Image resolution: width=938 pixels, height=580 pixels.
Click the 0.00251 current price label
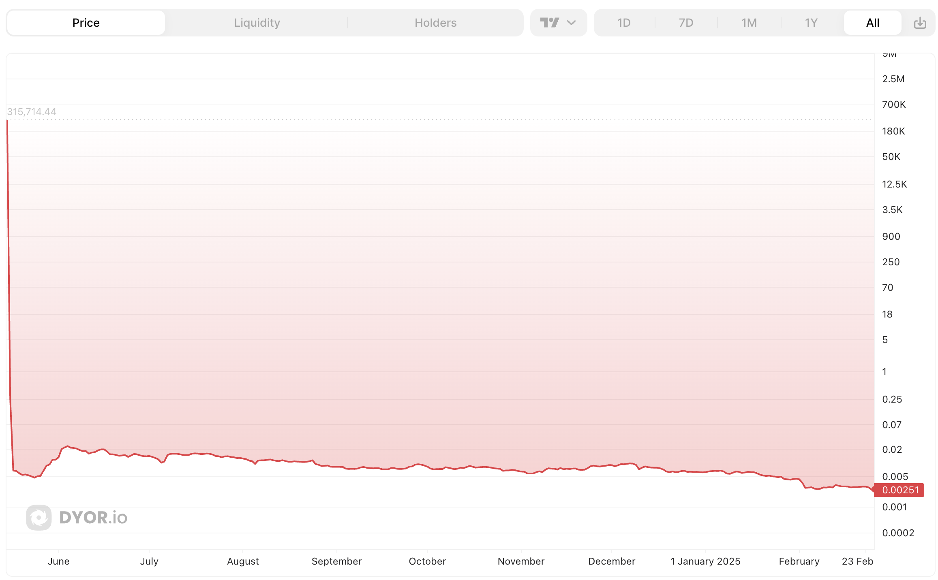[899, 490]
